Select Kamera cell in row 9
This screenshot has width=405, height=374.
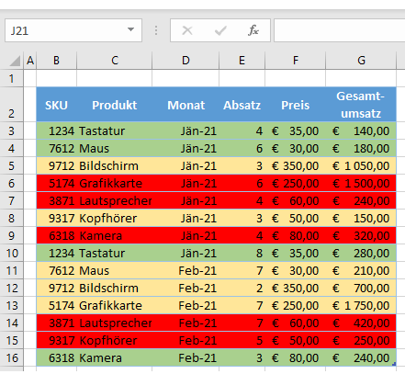pyautogui.click(x=115, y=235)
